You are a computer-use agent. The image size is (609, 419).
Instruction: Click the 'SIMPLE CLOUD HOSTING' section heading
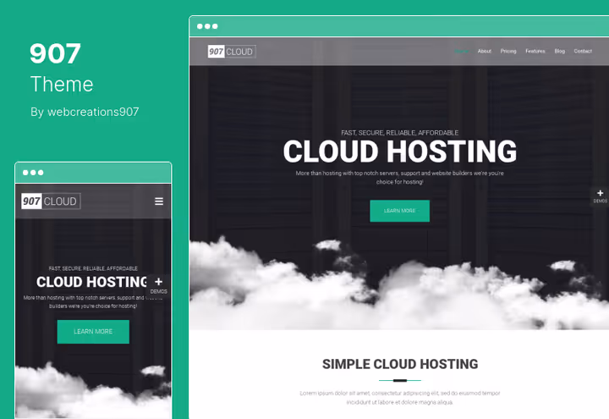400,364
